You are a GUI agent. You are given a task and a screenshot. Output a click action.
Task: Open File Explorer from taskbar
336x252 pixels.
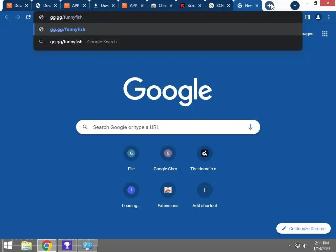point(27,245)
